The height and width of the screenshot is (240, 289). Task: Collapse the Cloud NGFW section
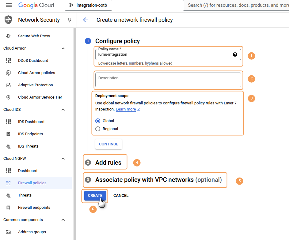[x=63, y=159]
